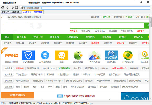Open the 教程资讯 navigation item

[x=138, y=37]
